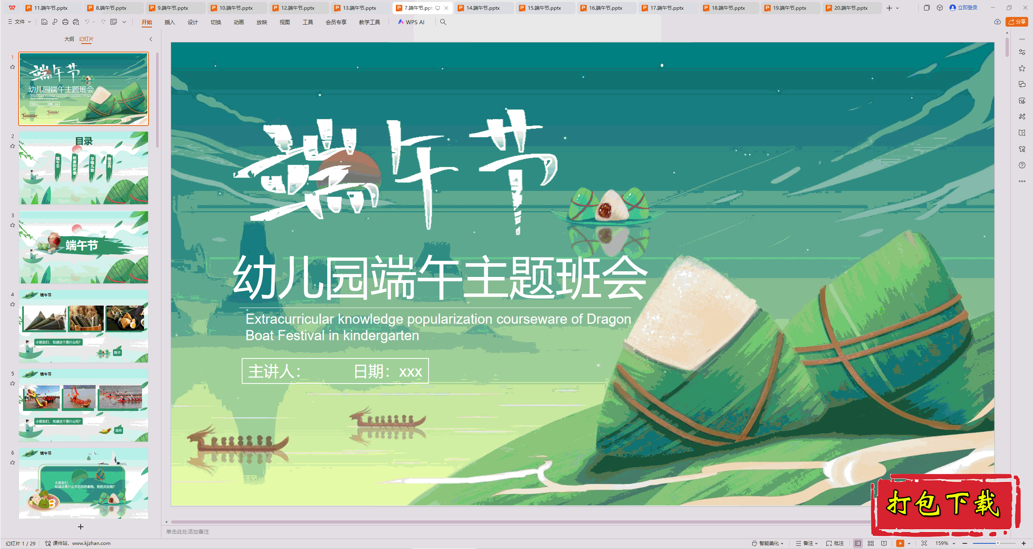Viewport: 1033px width, 549px height.
Task: Select slide 3 thumbnail titled 端午节
Action: pos(84,247)
